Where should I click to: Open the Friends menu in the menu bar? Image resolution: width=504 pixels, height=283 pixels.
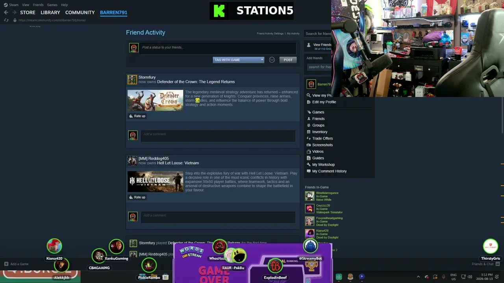tap(38, 5)
